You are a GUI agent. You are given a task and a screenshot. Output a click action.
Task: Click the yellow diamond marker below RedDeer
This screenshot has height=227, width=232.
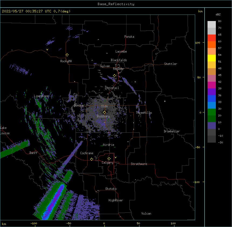click(x=115, y=76)
